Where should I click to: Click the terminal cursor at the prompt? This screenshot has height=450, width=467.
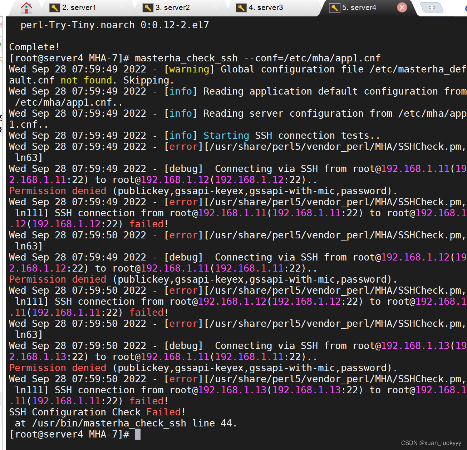138,434
